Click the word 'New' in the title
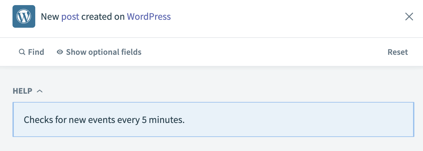Viewport: 423px width, 151px height. (50, 17)
